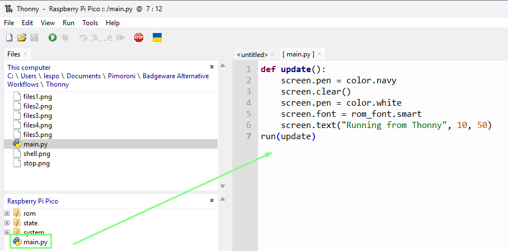Close the [ main.py ] tab
508x251 pixels.
tap(319, 54)
